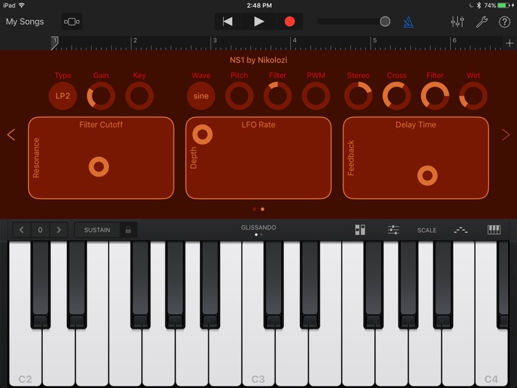Tap Wi-Fi icon in status bar
This screenshot has height=388, width=517.
(21, 6)
